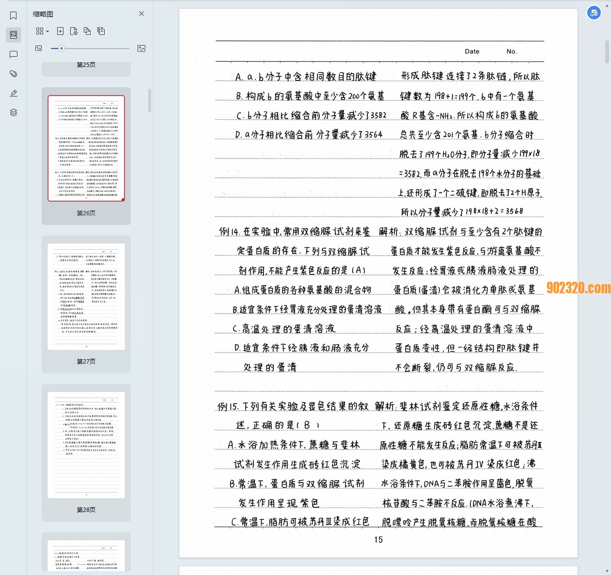611x575 pixels.
Task: Click the page settings document icon
Action: pyautogui.click(x=74, y=31)
